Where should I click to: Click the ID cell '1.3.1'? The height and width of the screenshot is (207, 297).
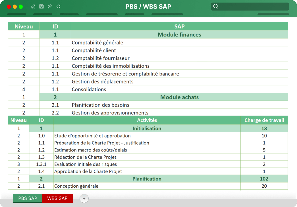point(41,164)
